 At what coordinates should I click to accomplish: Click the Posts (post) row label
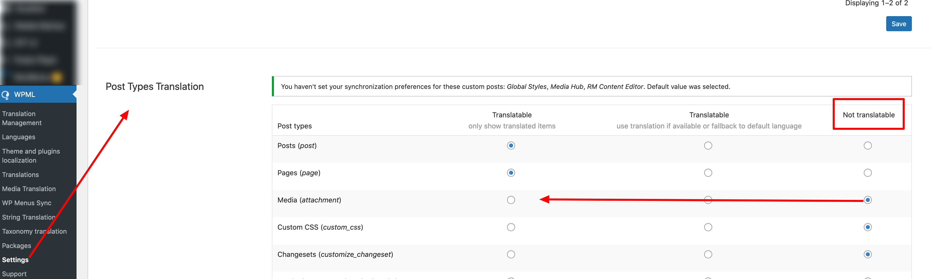click(297, 146)
